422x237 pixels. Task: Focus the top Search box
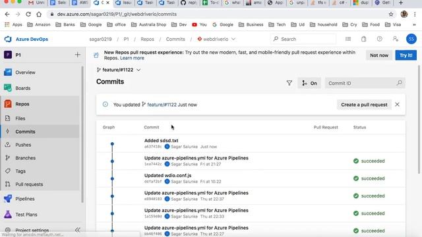coord(303,39)
